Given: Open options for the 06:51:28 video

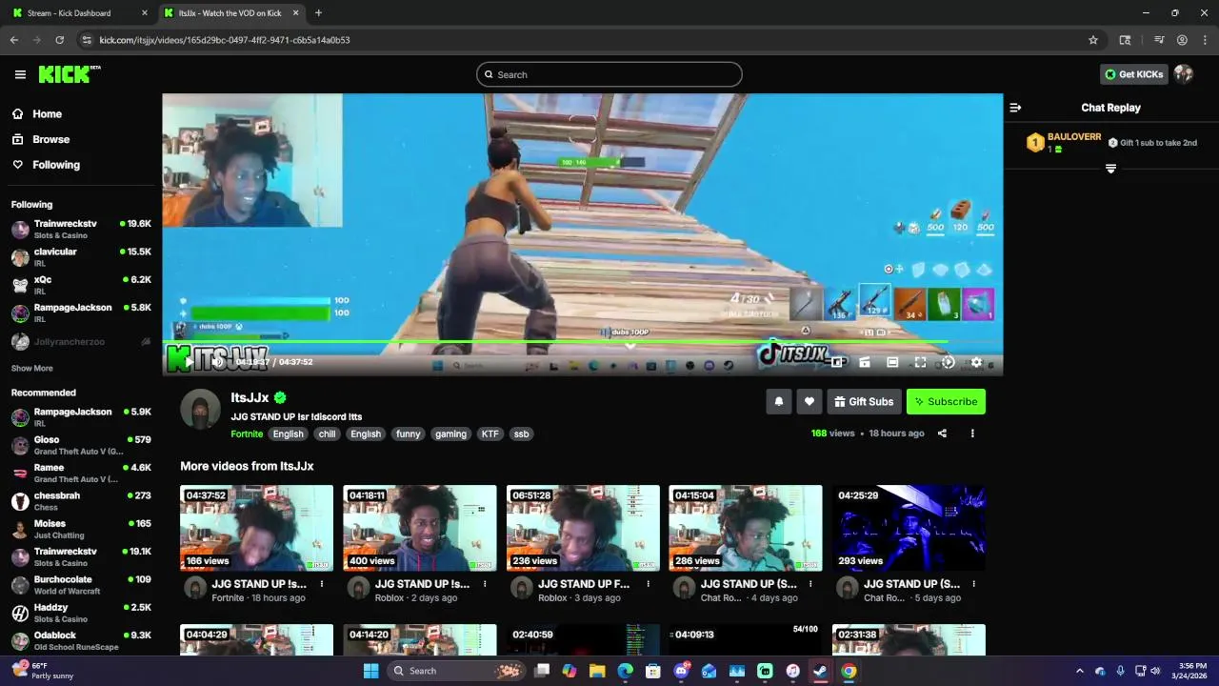Looking at the screenshot, I should click(648, 584).
